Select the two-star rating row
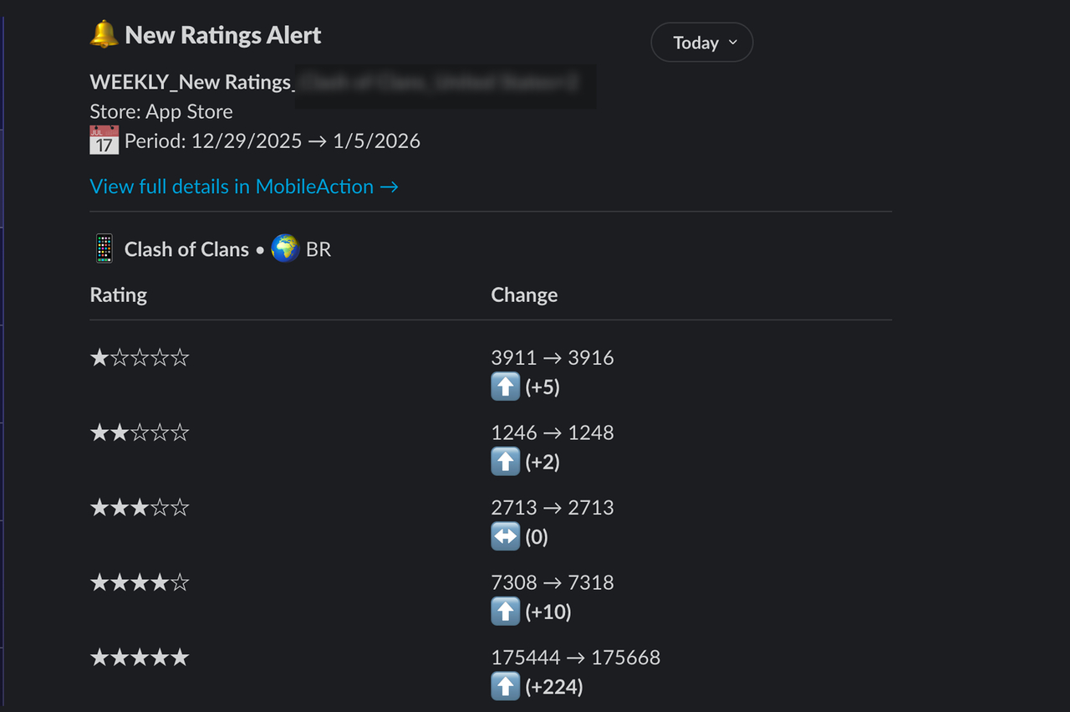Screen dimensions: 1070x712 point(140,433)
